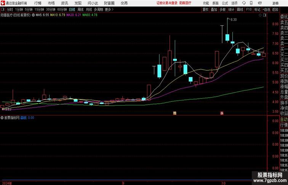The width and height of the screenshot is (288, 185).
Task: Click the 赢钱: 0.00 indicator value
Action: [x=27, y=118]
